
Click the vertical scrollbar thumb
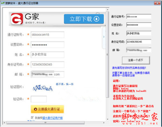[108, 54]
